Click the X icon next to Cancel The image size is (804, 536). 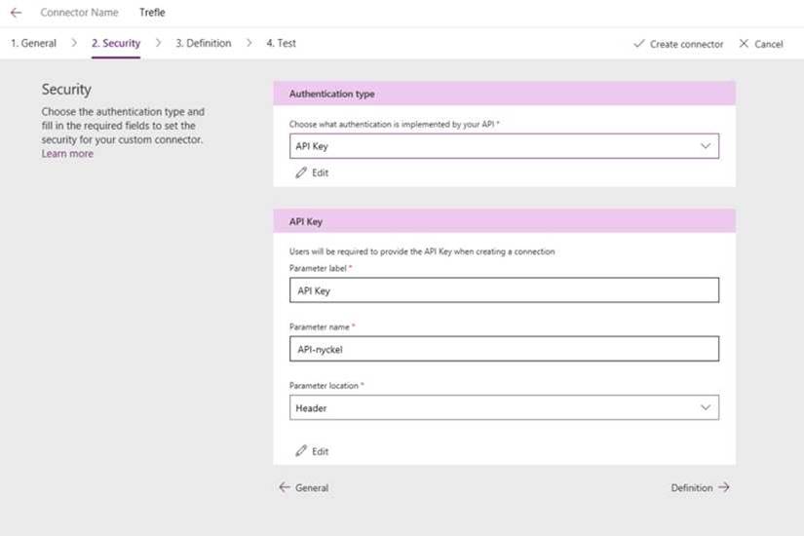[745, 44]
